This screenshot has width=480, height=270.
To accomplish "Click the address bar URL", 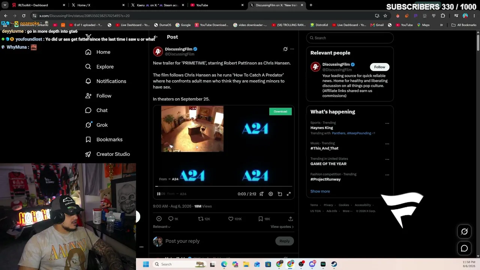I will (84, 16).
